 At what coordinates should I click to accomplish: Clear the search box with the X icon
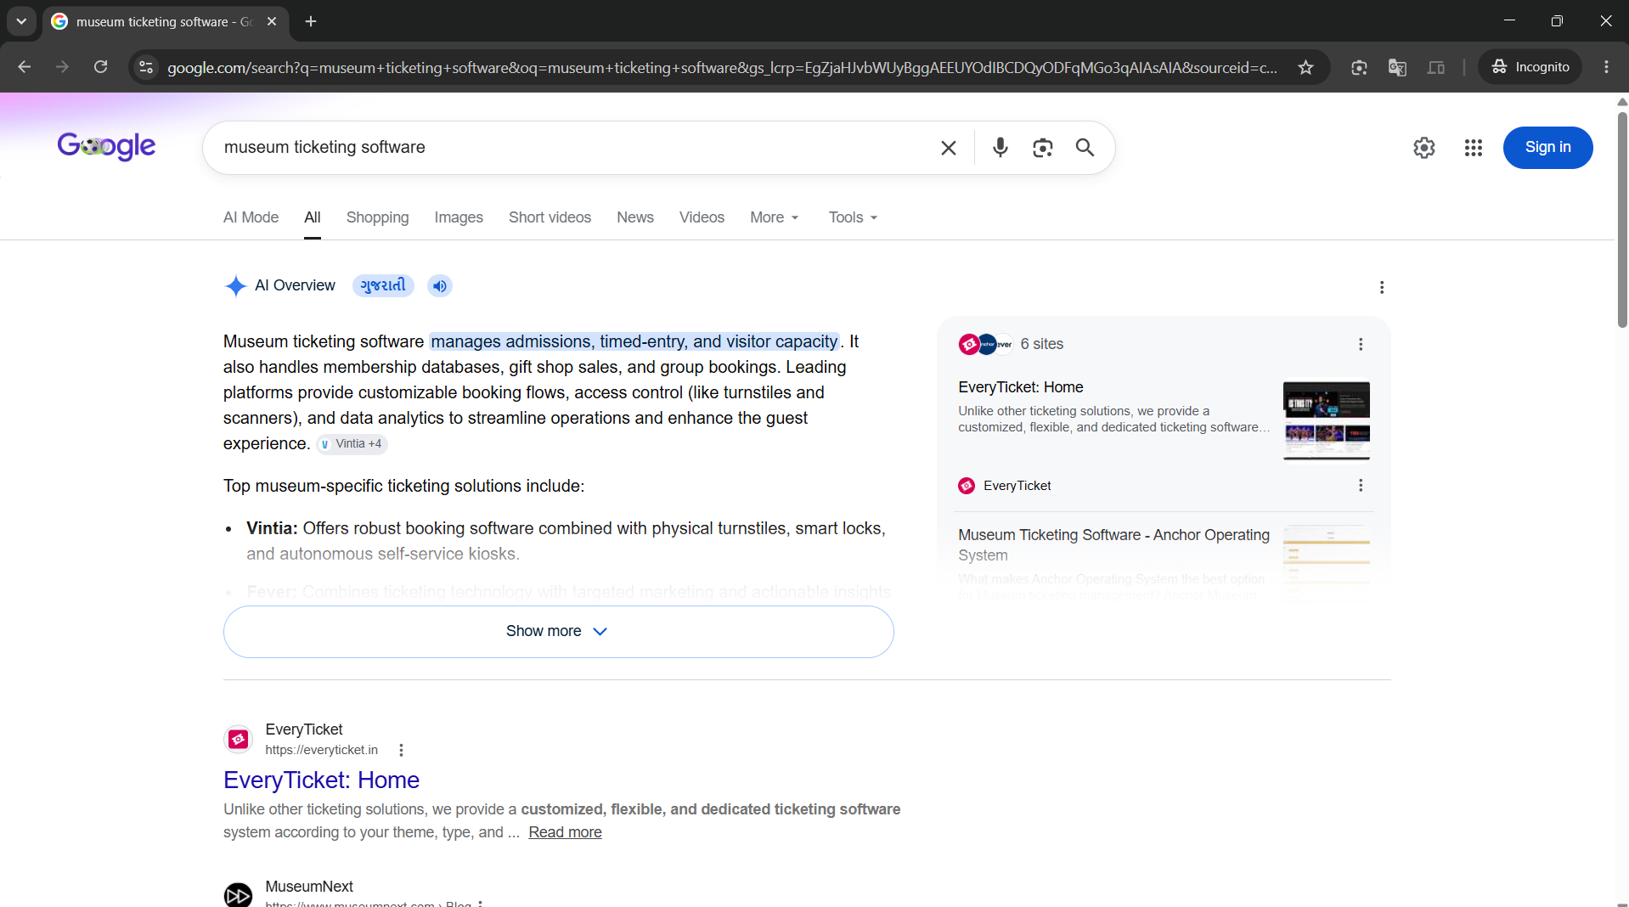[949, 148]
